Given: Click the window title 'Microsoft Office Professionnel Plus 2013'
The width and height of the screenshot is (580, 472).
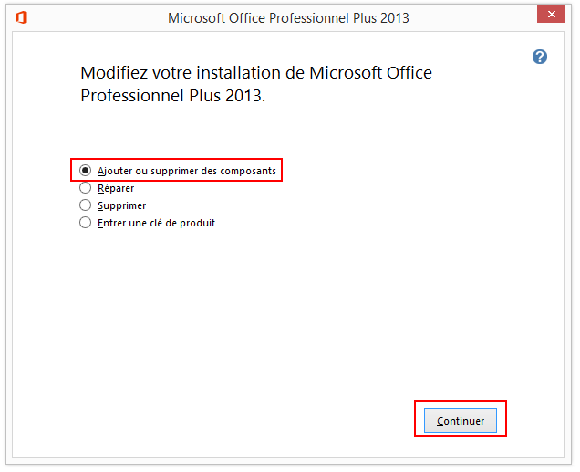Looking at the screenshot, I should click(288, 17).
